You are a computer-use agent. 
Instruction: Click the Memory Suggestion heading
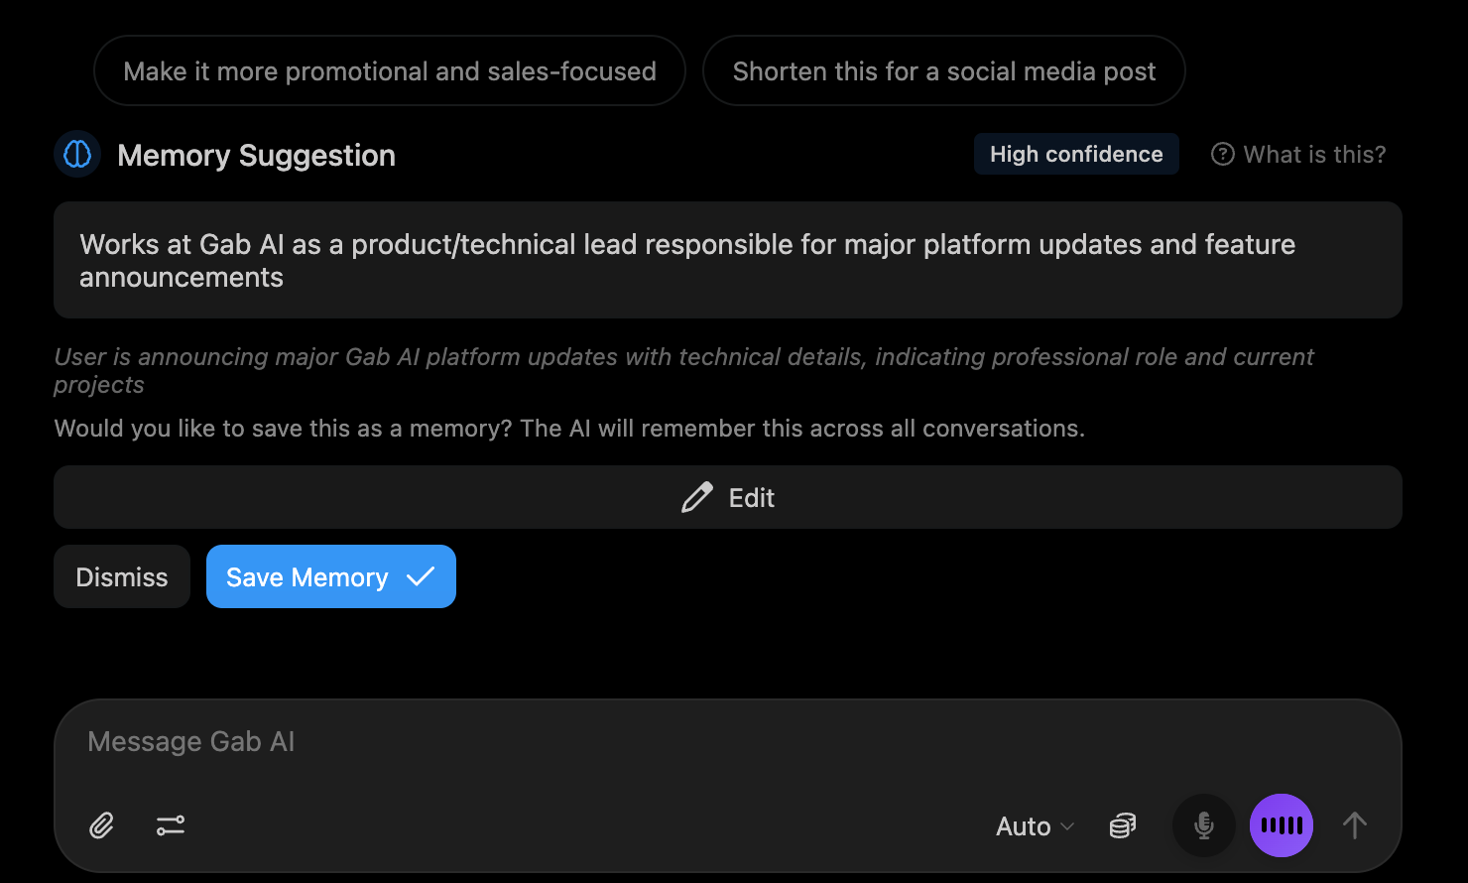pos(256,156)
